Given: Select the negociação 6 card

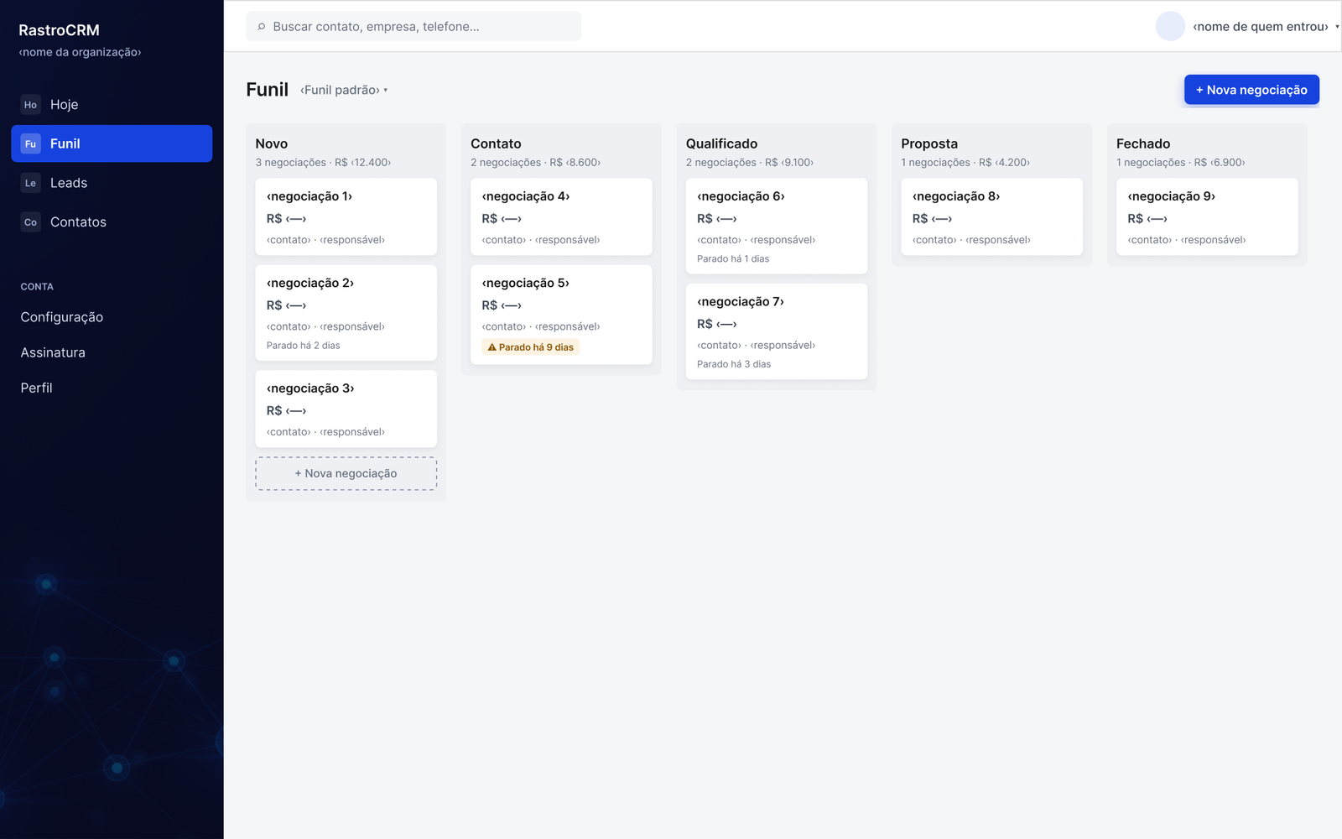Looking at the screenshot, I should [x=777, y=226].
